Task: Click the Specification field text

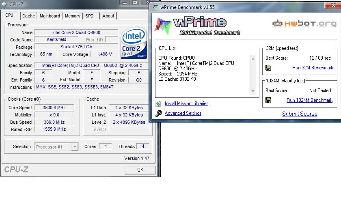Action: pos(92,65)
